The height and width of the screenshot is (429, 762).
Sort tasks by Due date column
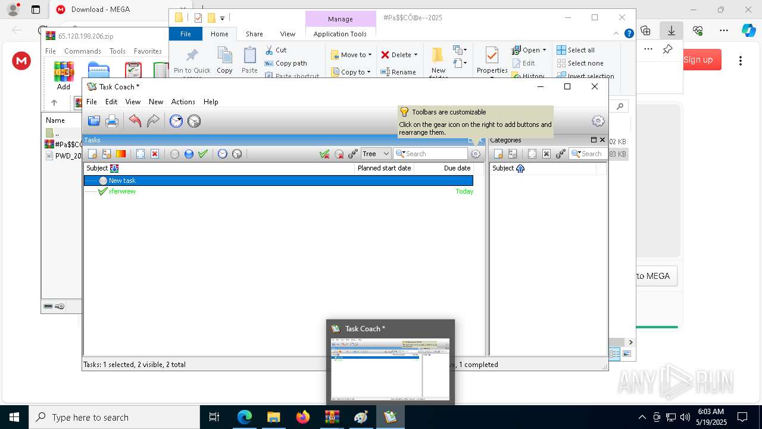coord(444,168)
